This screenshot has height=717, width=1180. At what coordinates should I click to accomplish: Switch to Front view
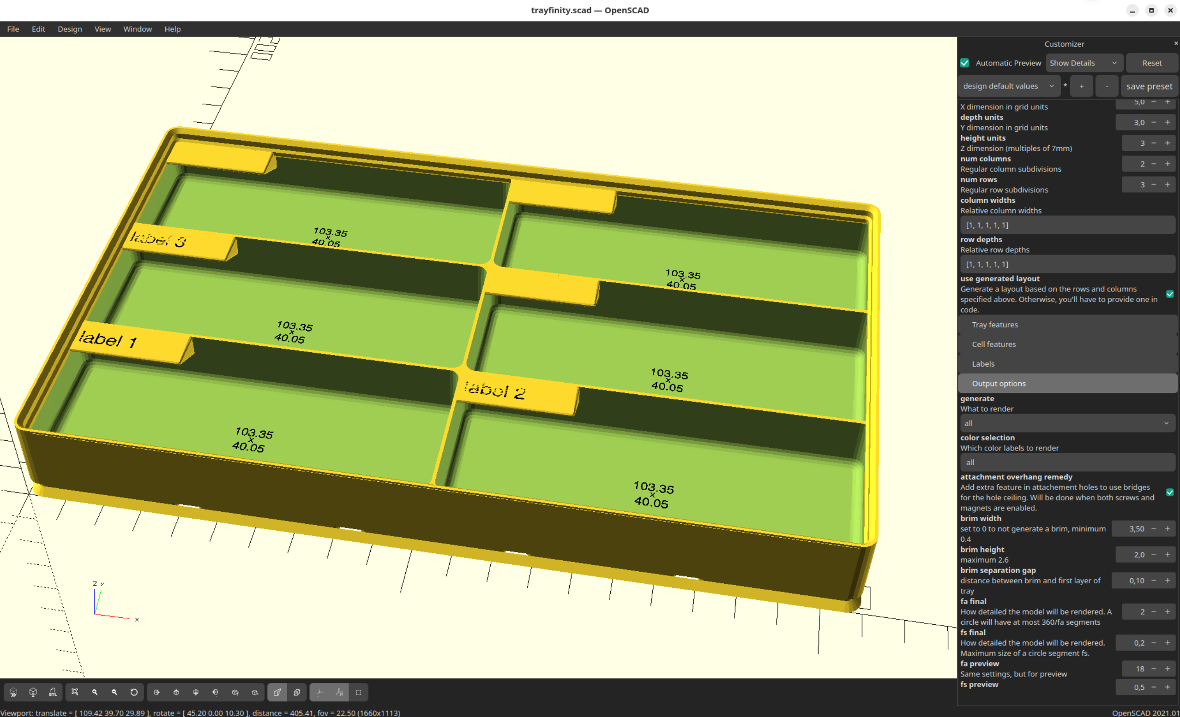pos(235,692)
